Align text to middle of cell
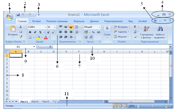The image size is (177, 112). 66,27
